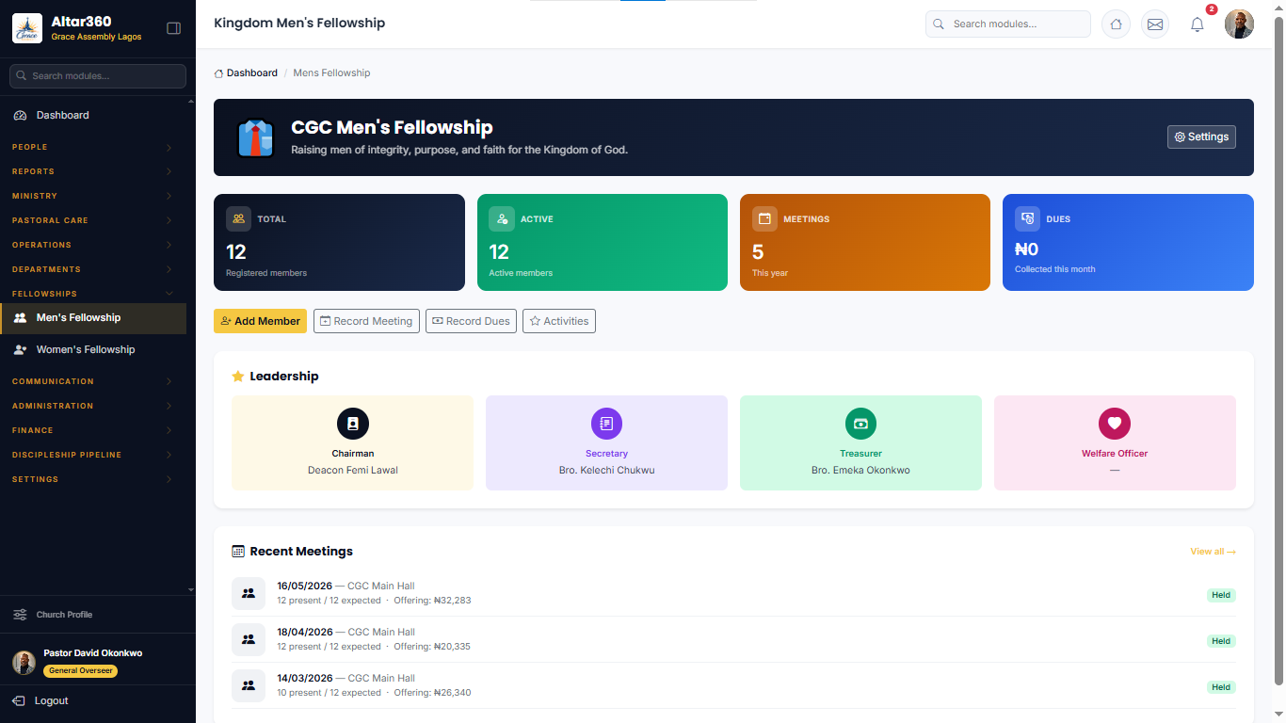Check the notifications bell icon
Viewport: 1286px width, 723px height.
pos(1198,24)
